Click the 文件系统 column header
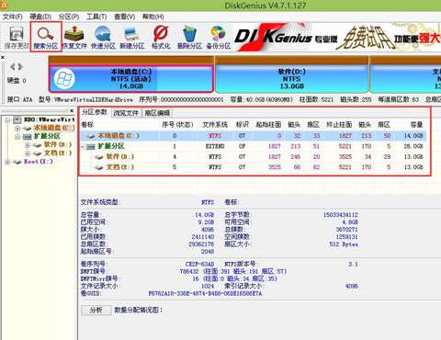The width and height of the screenshot is (441, 340). pos(215,125)
